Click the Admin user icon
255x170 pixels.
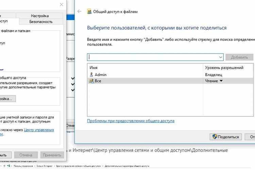(x=91, y=75)
